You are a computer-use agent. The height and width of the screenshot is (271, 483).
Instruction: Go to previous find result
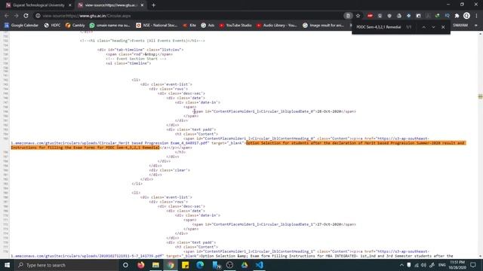click(x=423, y=27)
